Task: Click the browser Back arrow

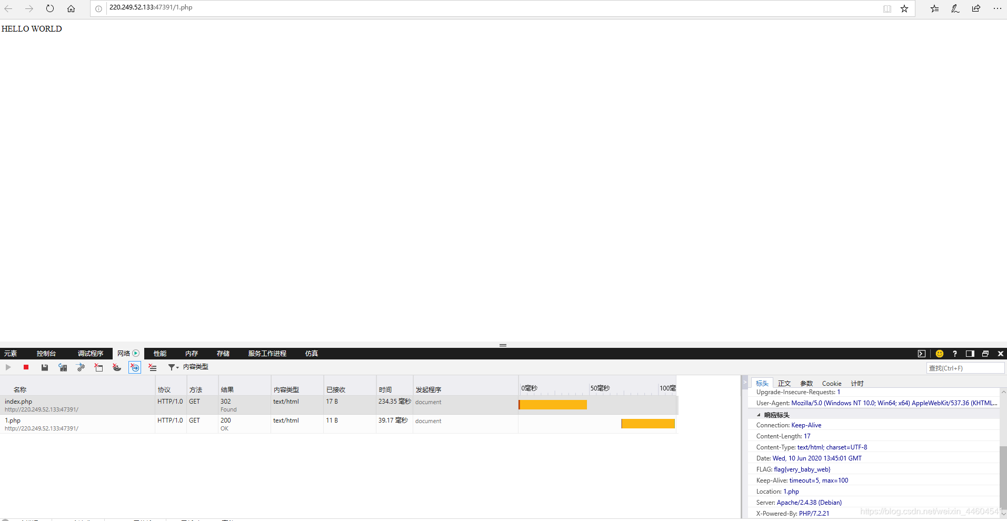Action: 8,8
